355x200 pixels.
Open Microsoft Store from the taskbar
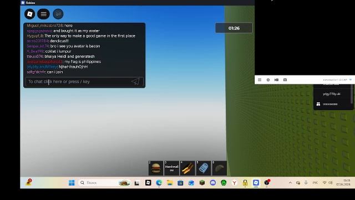[x=180, y=183]
